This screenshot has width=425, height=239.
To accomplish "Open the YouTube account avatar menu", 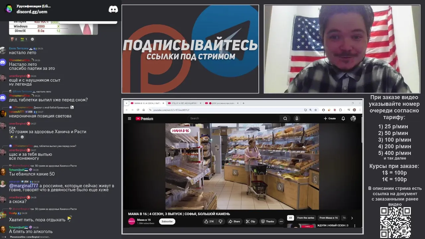I will click(x=353, y=119).
